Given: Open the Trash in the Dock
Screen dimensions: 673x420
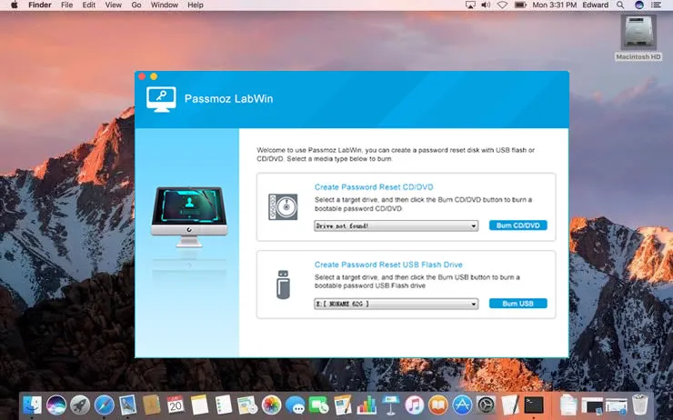Looking at the screenshot, I should 640,405.
